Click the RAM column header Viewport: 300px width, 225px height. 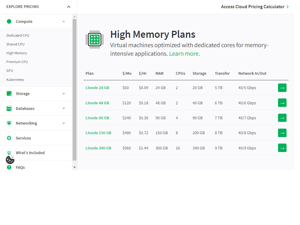pos(160,74)
